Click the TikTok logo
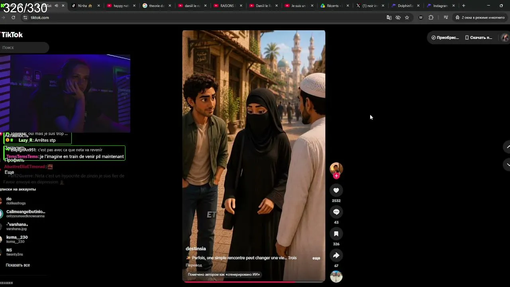The height and width of the screenshot is (287, 510). point(12,35)
